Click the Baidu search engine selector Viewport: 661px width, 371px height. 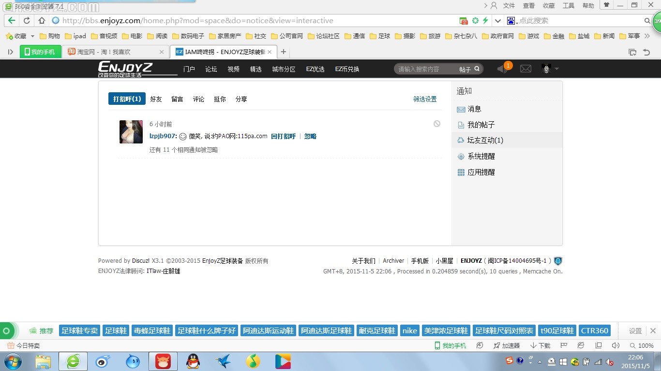(x=512, y=21)
